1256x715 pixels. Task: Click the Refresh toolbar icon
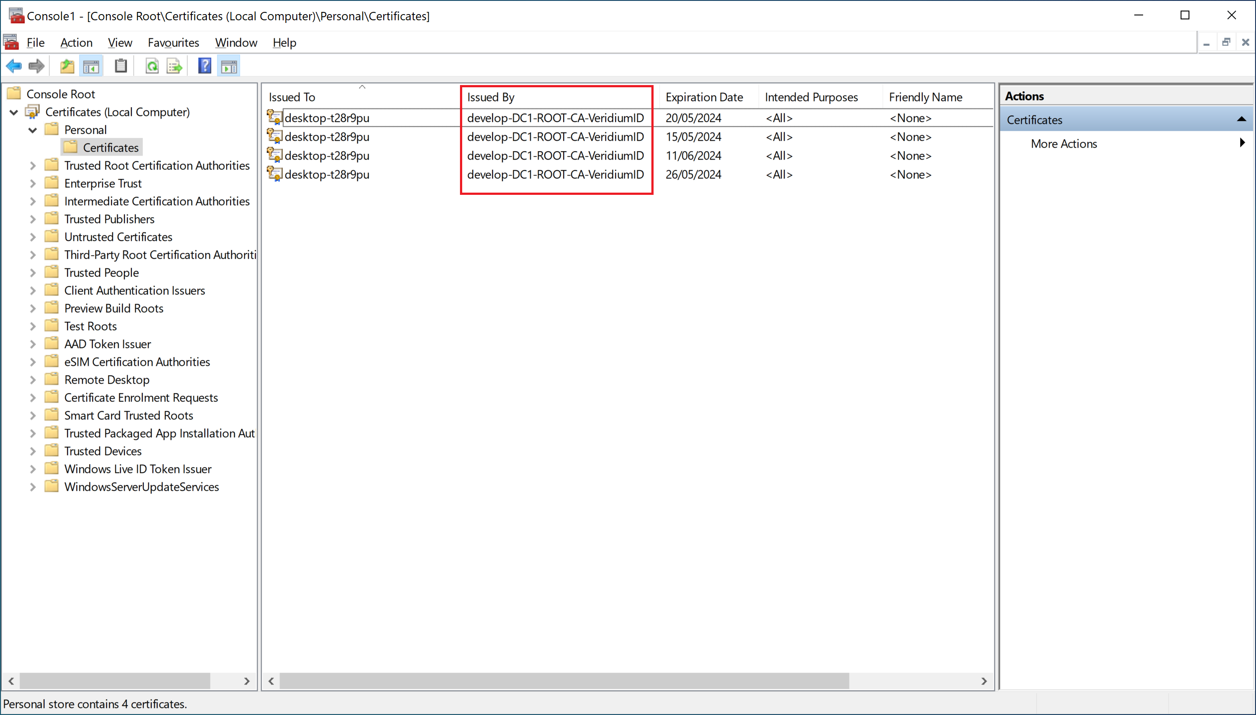tap(152, 66)
